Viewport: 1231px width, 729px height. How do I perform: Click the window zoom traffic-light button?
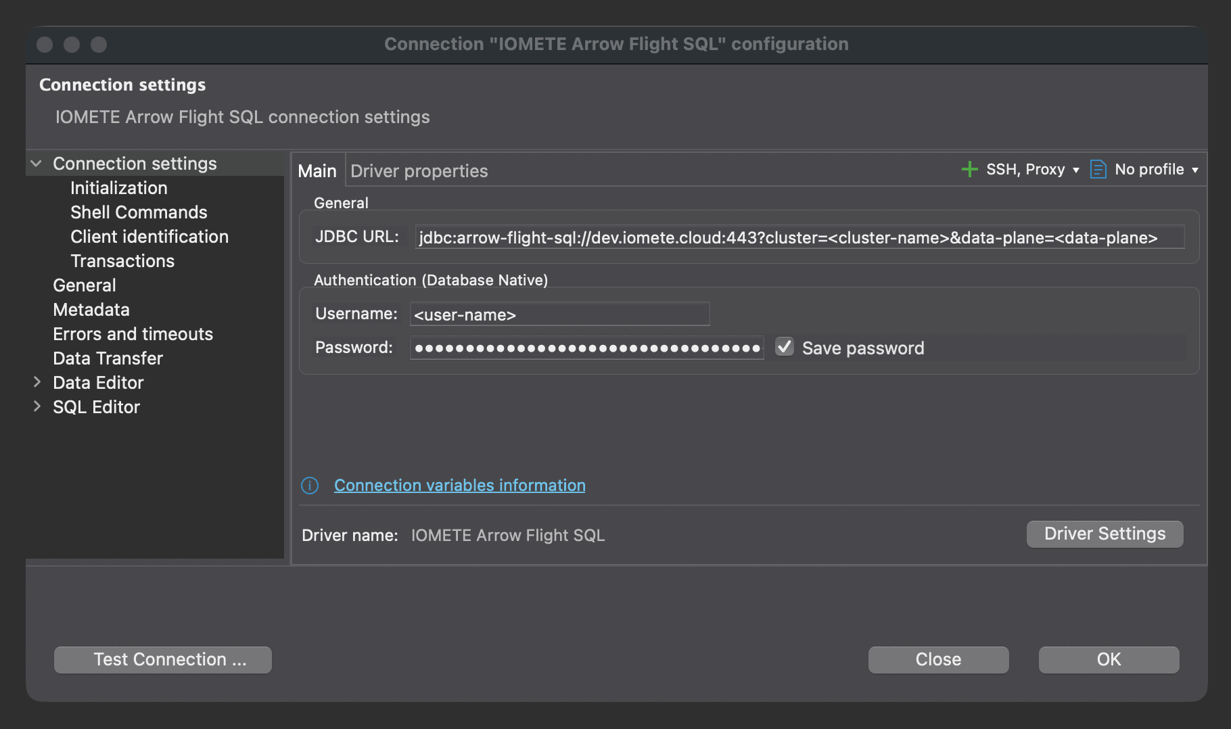point(99,45)
